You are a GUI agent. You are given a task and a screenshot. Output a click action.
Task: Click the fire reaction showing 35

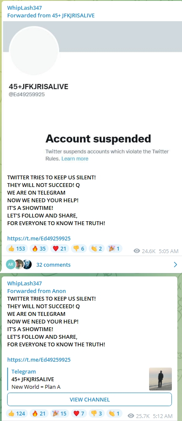pyautogui.click(x=39, y=248)
